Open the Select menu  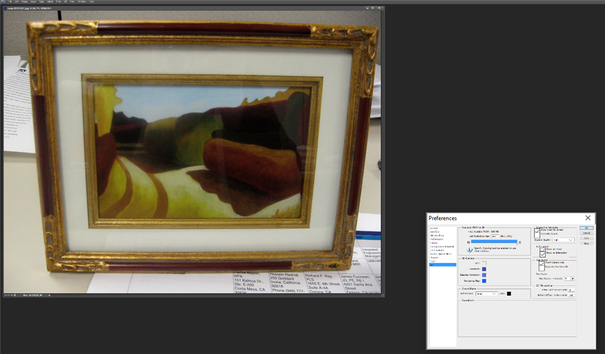coord(50,2)
